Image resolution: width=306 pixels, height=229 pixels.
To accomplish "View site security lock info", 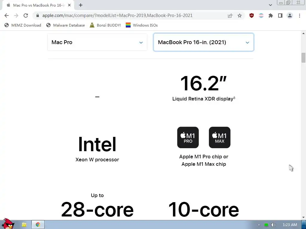I will pos(38,16).
